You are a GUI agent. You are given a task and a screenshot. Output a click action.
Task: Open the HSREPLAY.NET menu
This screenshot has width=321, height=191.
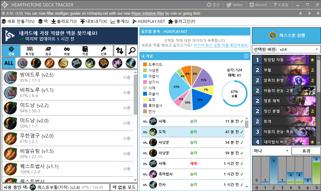pos(149,21)
